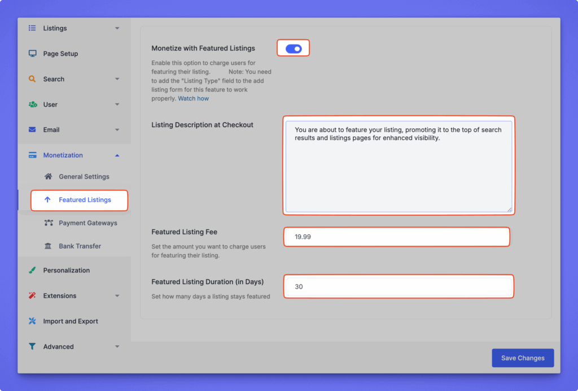The width and height of the screenshot is (578, 391).
Task: Click the Extensions magic wand icon
Action: 32,296
